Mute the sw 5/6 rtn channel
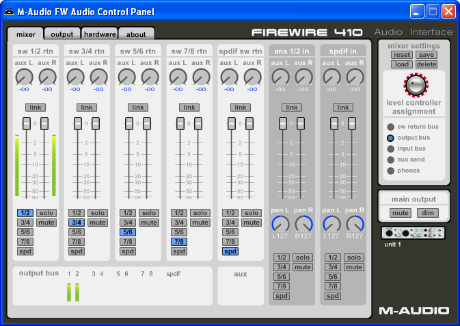460x326 pixels. coord(149,223)
